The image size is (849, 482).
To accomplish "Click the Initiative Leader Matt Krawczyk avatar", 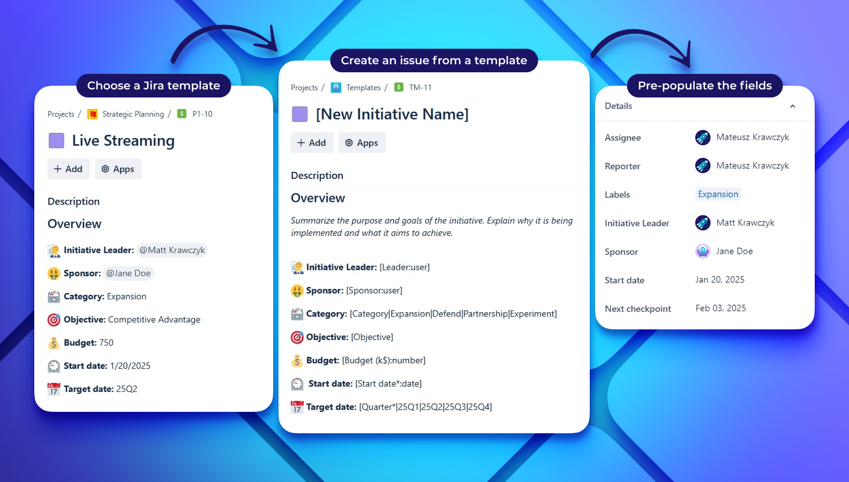I will click(x=703, y=223).
